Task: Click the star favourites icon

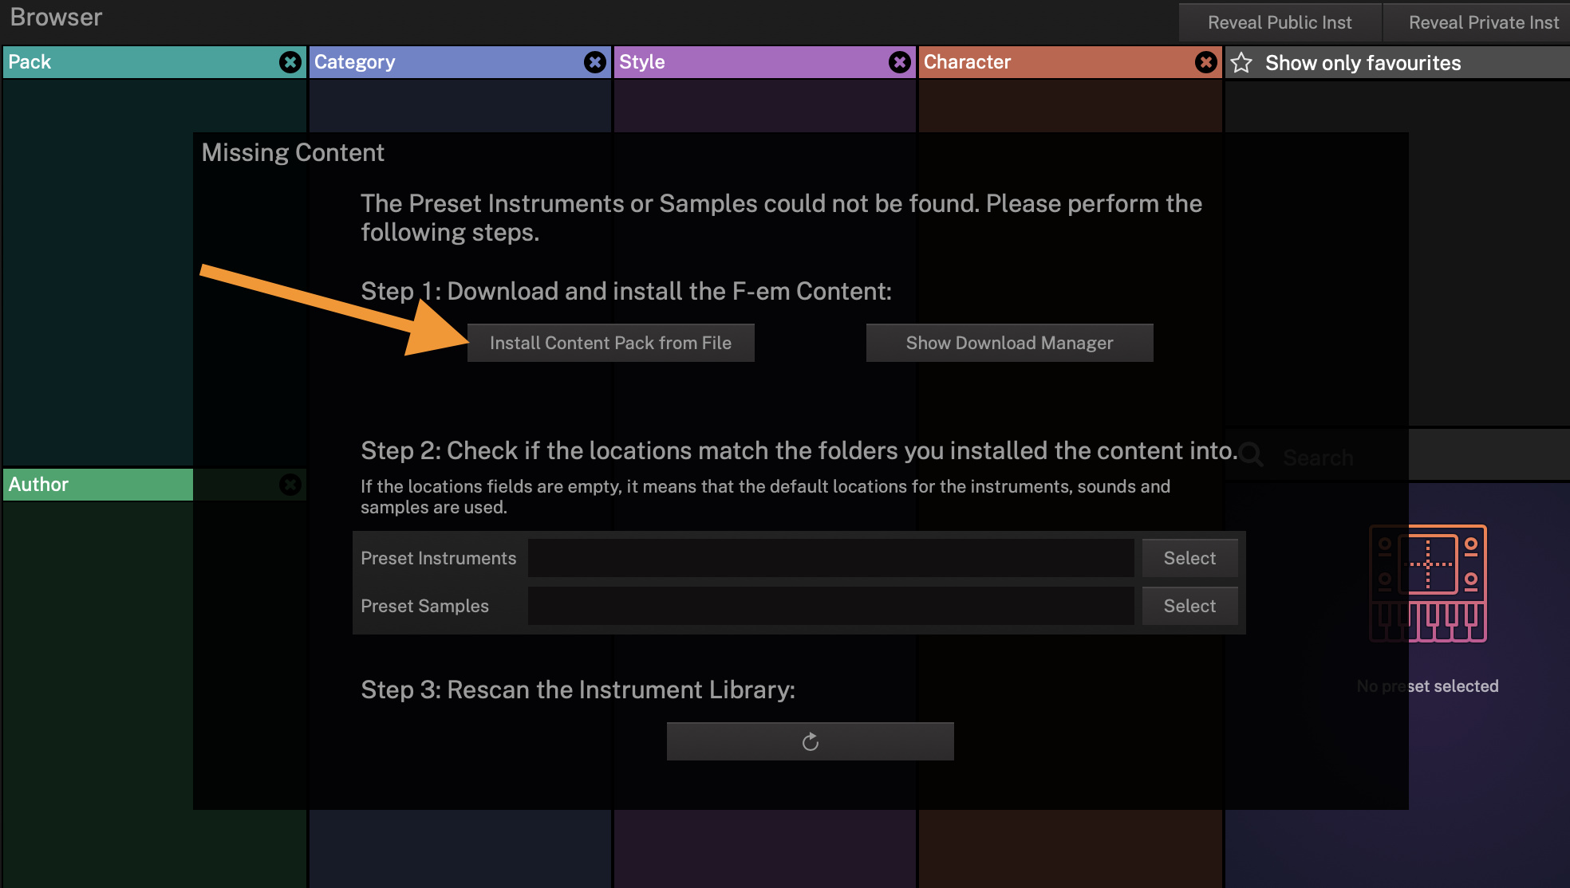Action: point(1241,63)
